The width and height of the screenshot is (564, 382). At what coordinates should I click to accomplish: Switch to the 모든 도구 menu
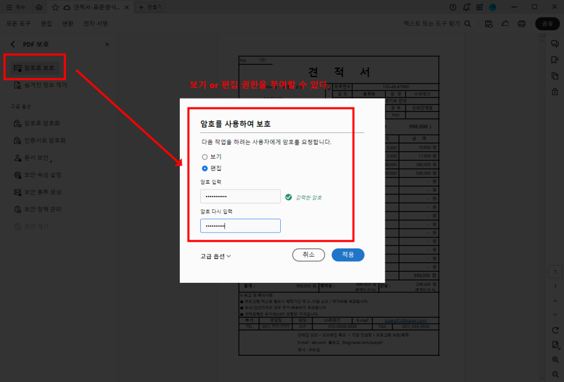click(x=18, y=23)
